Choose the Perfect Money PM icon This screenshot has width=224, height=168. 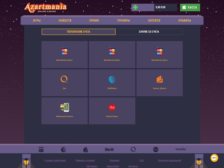[112, 108]
